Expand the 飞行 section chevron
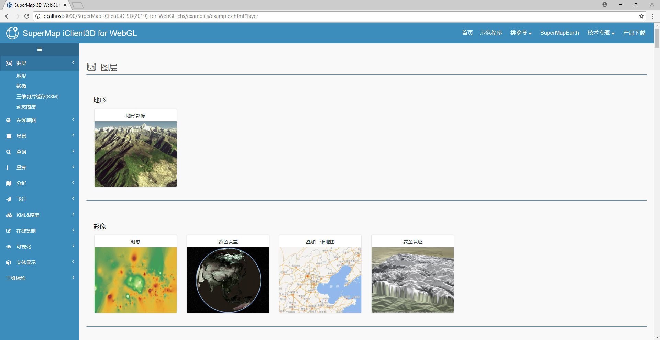The height and width of the screenshot is (340, 660). (73, 199)
